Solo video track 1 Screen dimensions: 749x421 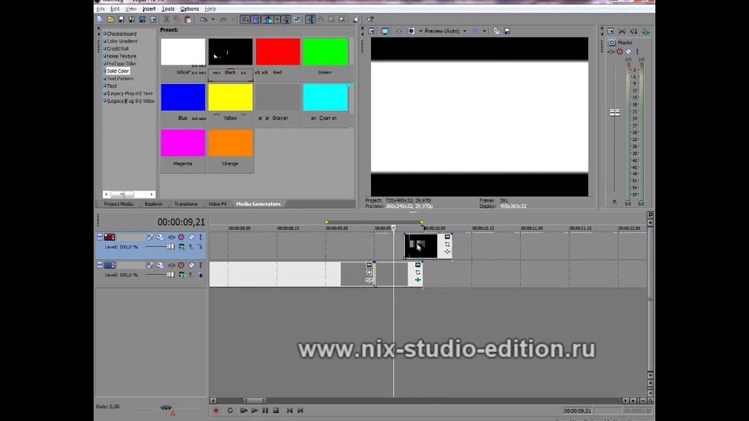click(200, 237)
